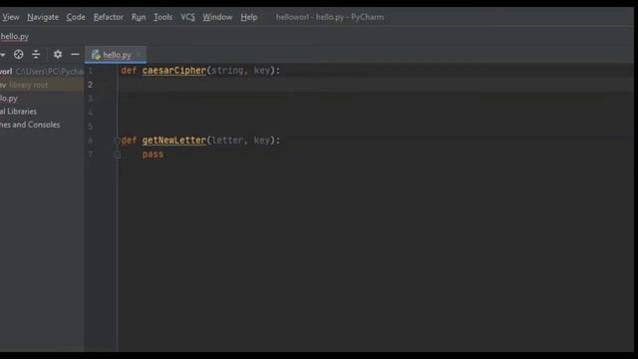Close the hello.py editor tab
Image resolution: width=638 pixels, height=359 pixels.
[140, 55]
